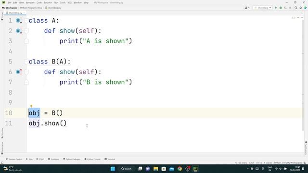Open Google Chrome from taskbar
Image resolution: width=308 pixels, height=173 pixels.
[x=180, y=169]
